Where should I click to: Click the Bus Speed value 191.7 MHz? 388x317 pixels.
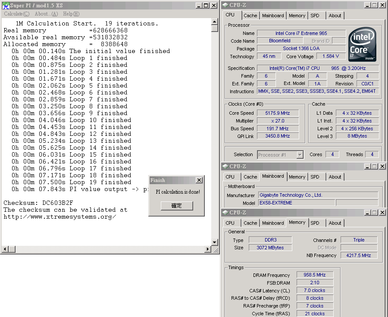[278, 129]
